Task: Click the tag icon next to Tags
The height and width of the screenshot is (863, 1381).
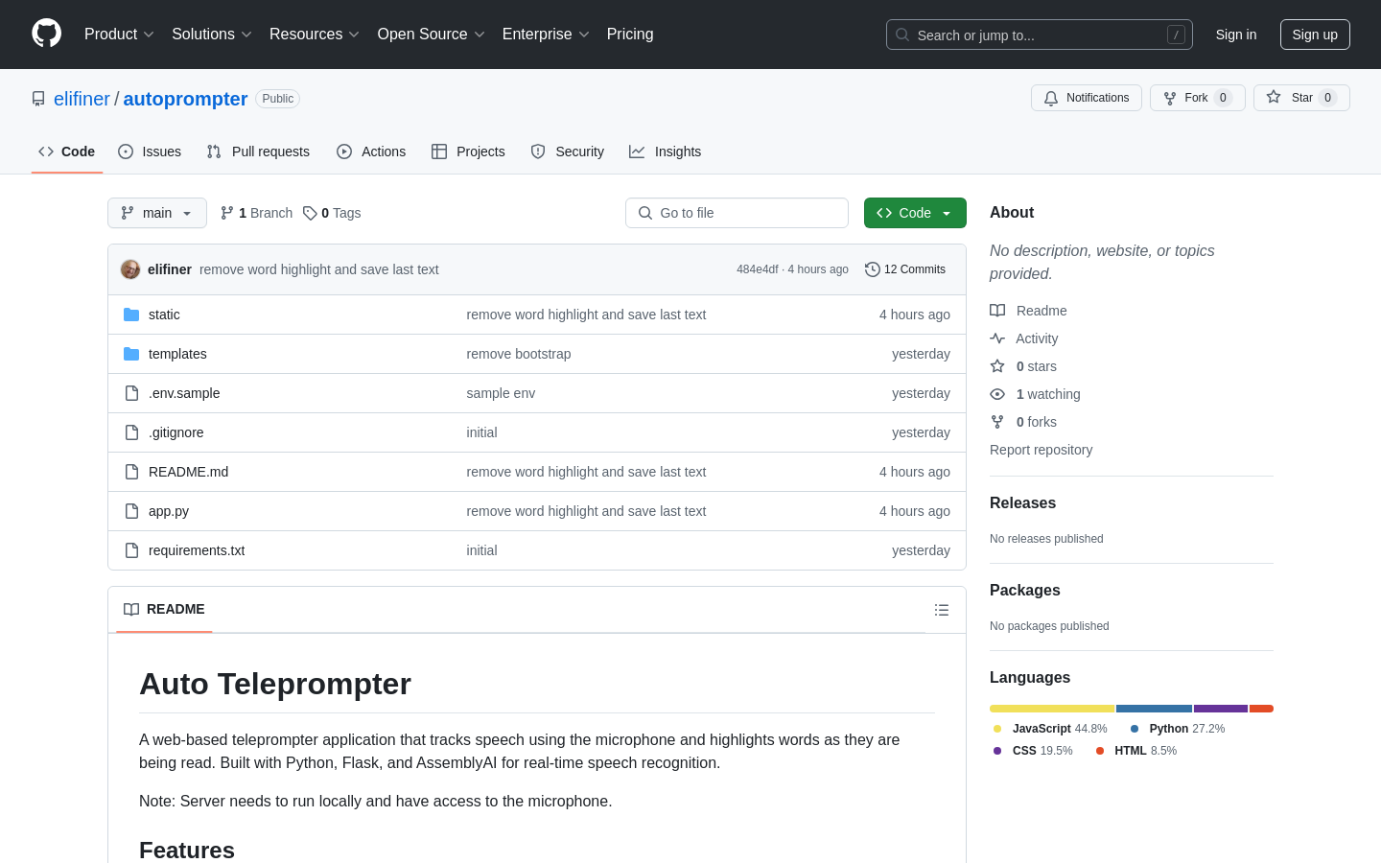Action: point(310,213)
